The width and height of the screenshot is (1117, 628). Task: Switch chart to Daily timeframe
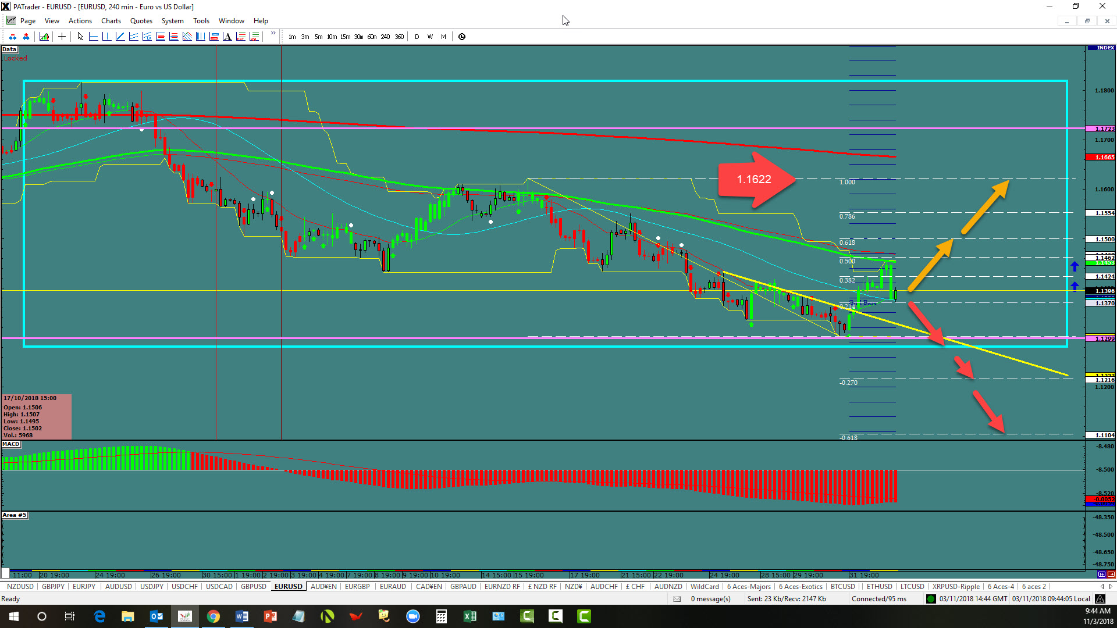point(417,37)
